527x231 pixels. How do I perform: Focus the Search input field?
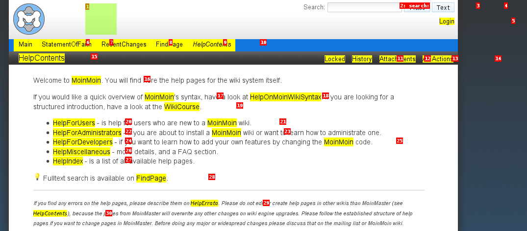coord(364,7)
